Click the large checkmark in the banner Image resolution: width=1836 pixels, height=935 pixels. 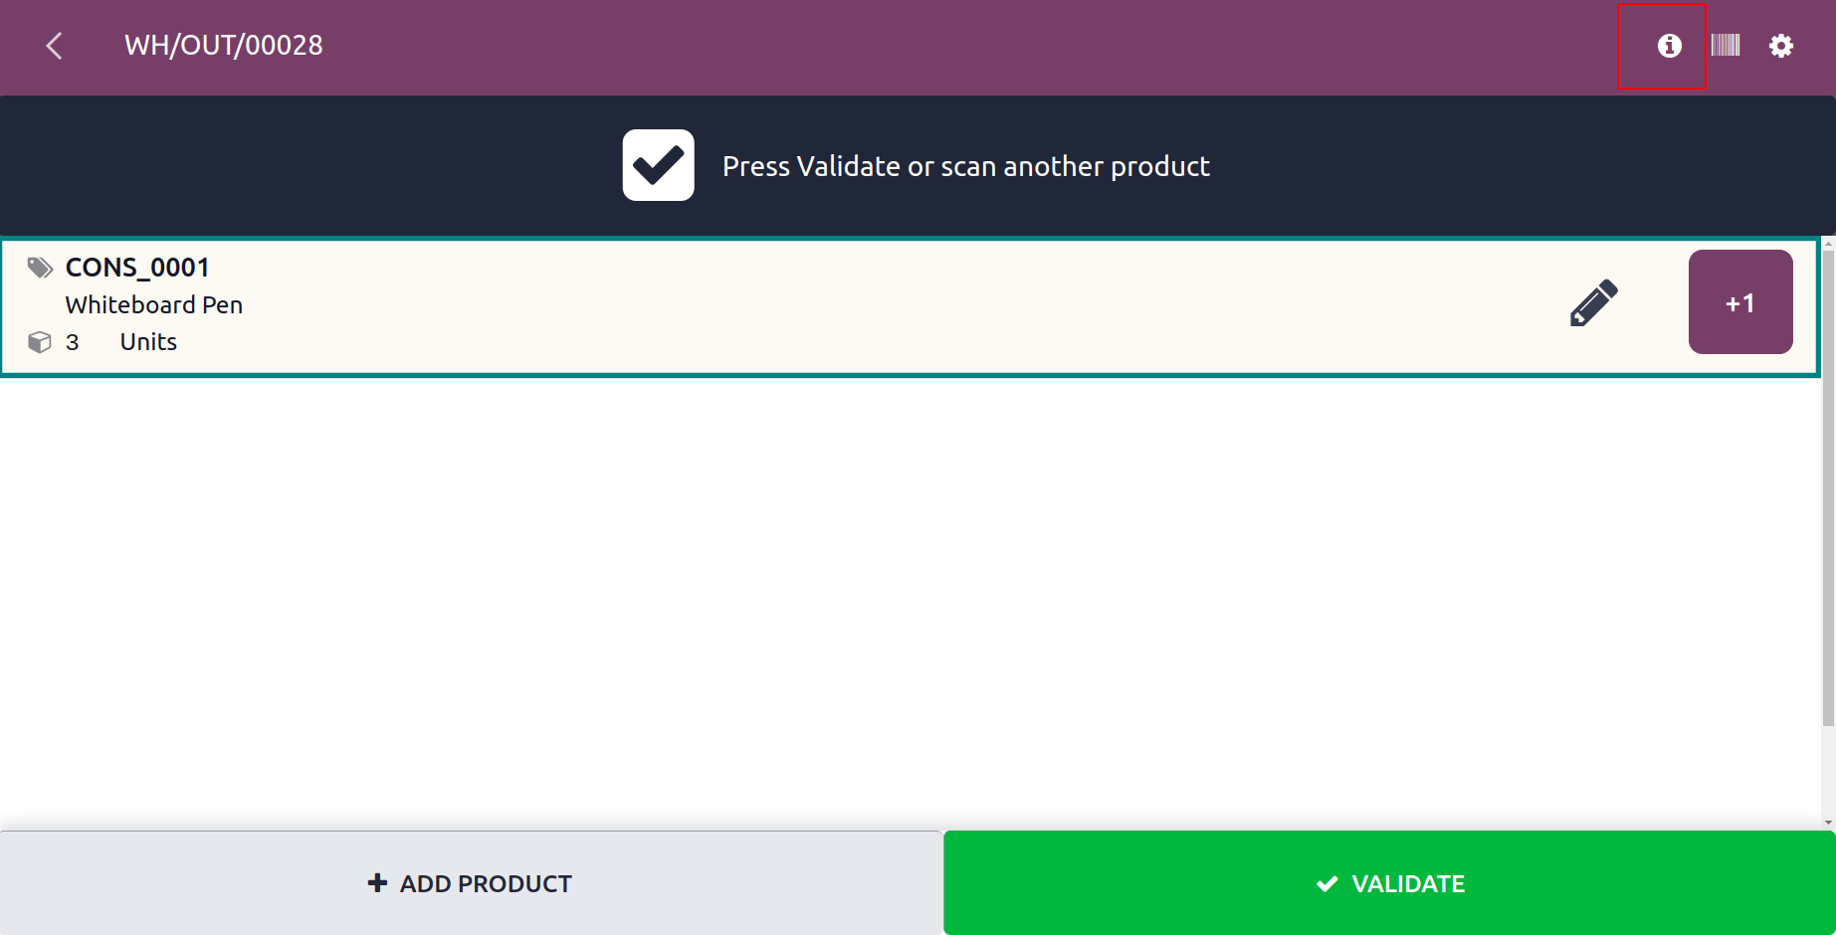pos(659,165)
